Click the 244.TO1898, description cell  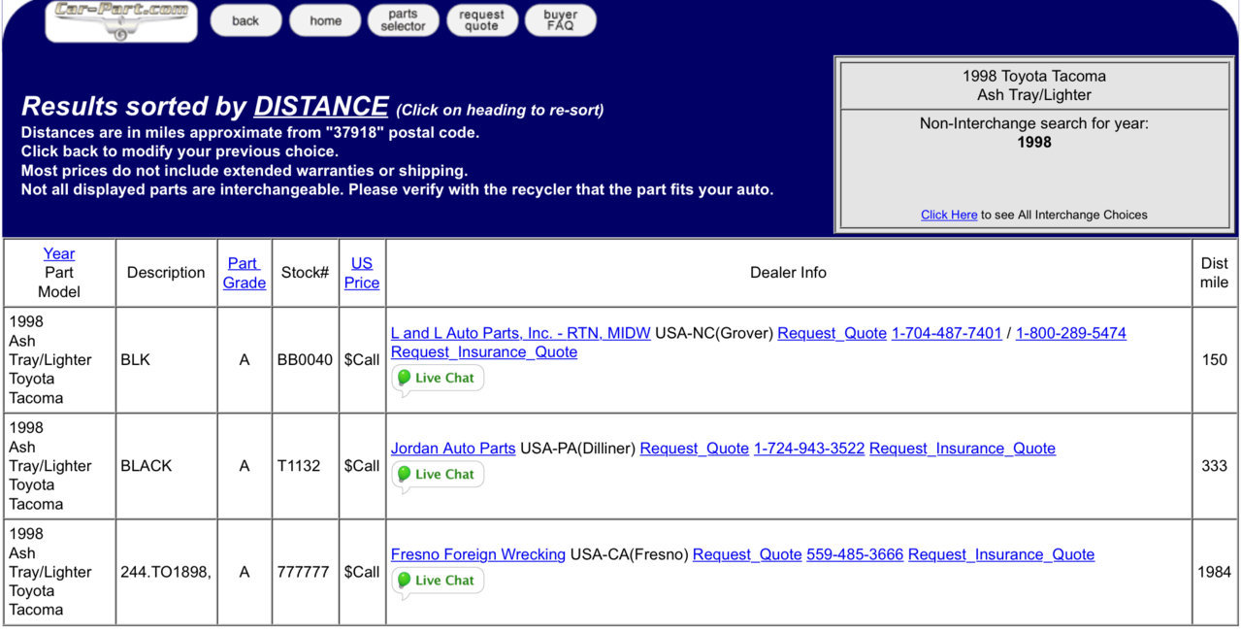pyautogui.click(x=166, y=572)
